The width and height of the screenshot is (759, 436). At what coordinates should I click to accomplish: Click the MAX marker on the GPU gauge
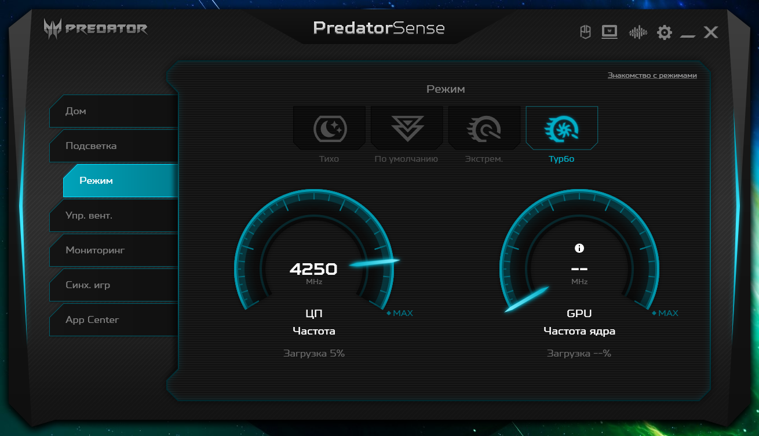665,313
